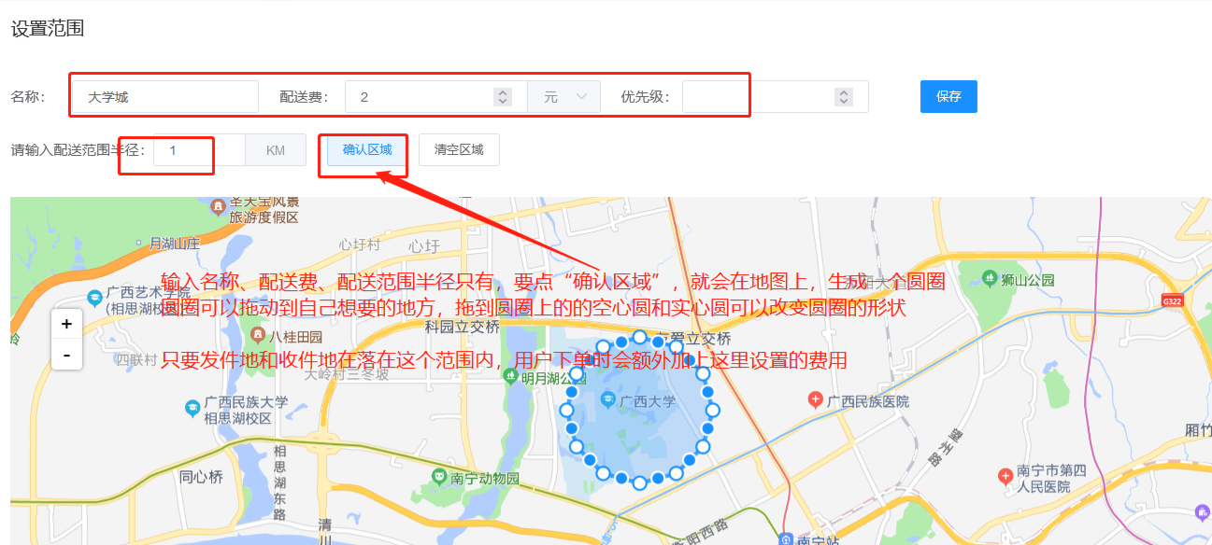This screenshot has width=1212, height=545.
Task: Adjust the 配送费 stepper arrows
Action: coord(503,97)
